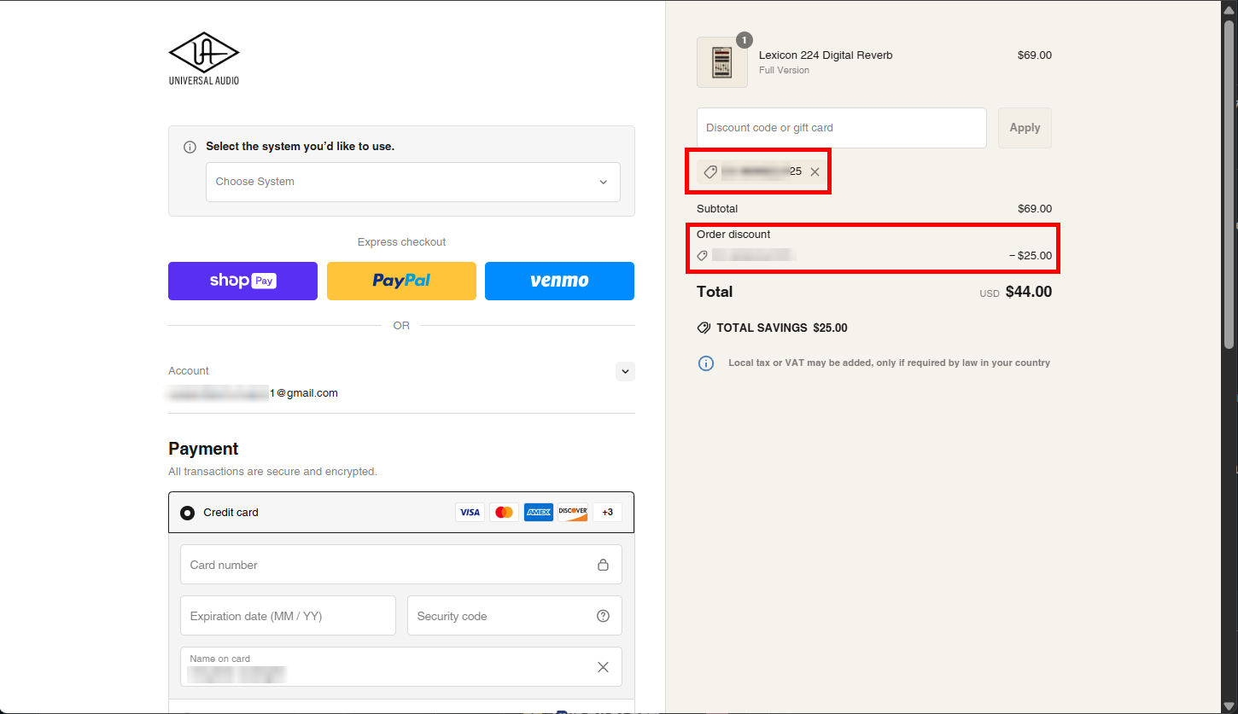Pay with Shop Pay express checkout

pyautogui.click(x=242, y=281)
